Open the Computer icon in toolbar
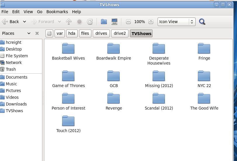The height and width of the screenshot is (161, 237). [114, 22]
